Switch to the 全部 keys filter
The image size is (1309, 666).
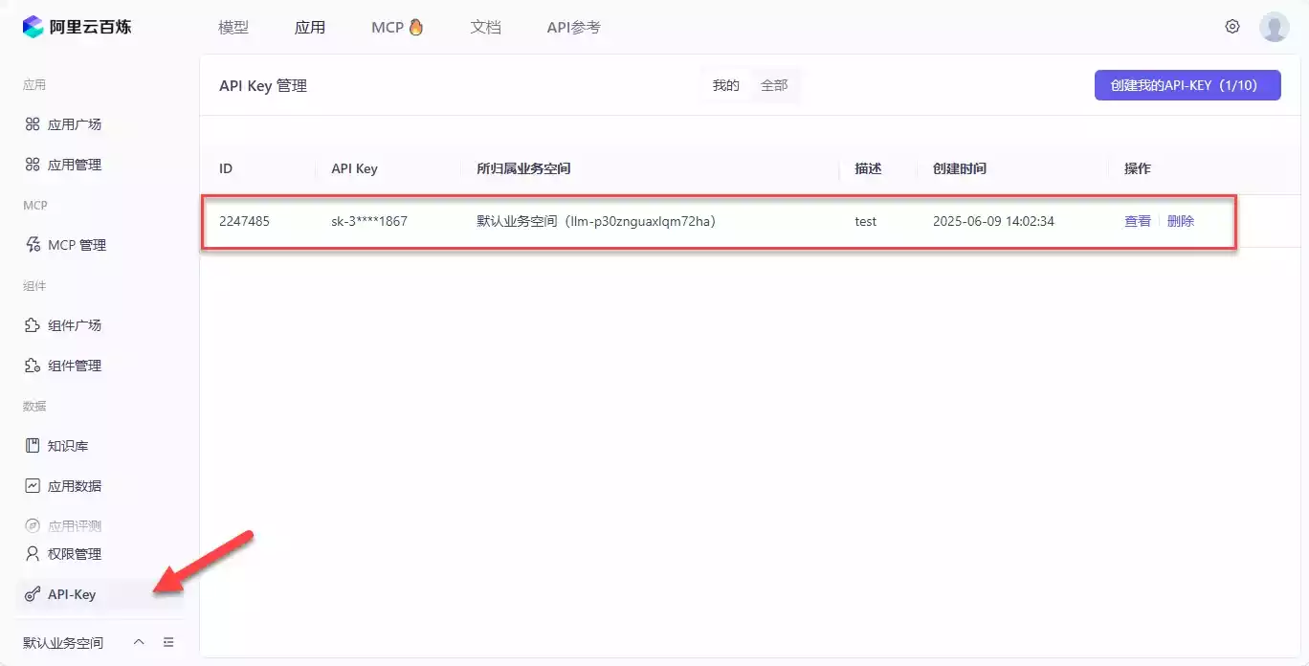pyautogui.click(x=774, y=85)
